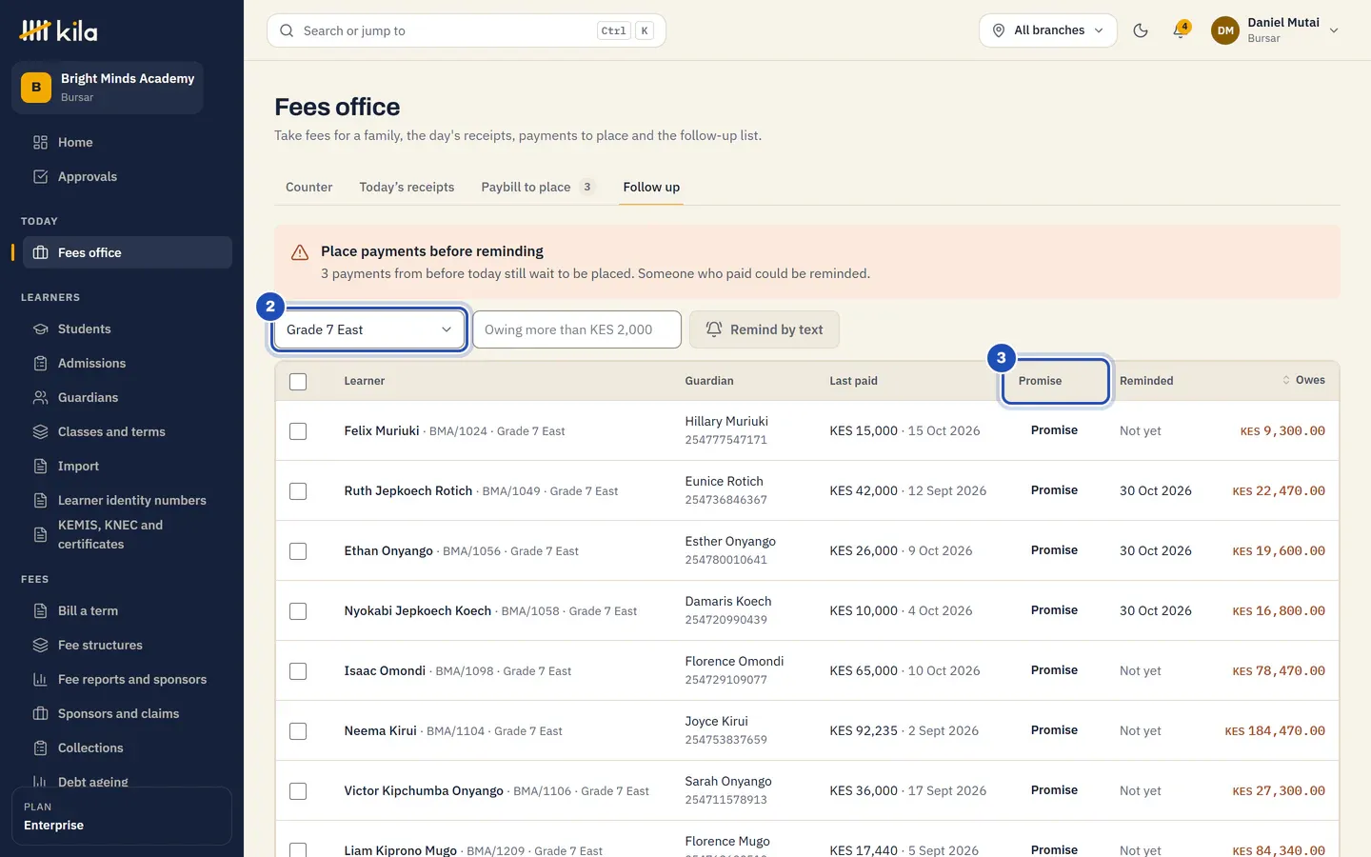Viewport: 1371px width, 857px height.
Task: Open the Grade 7 East class dropdown
Action: pyautogui.click(x=369, y=329)
